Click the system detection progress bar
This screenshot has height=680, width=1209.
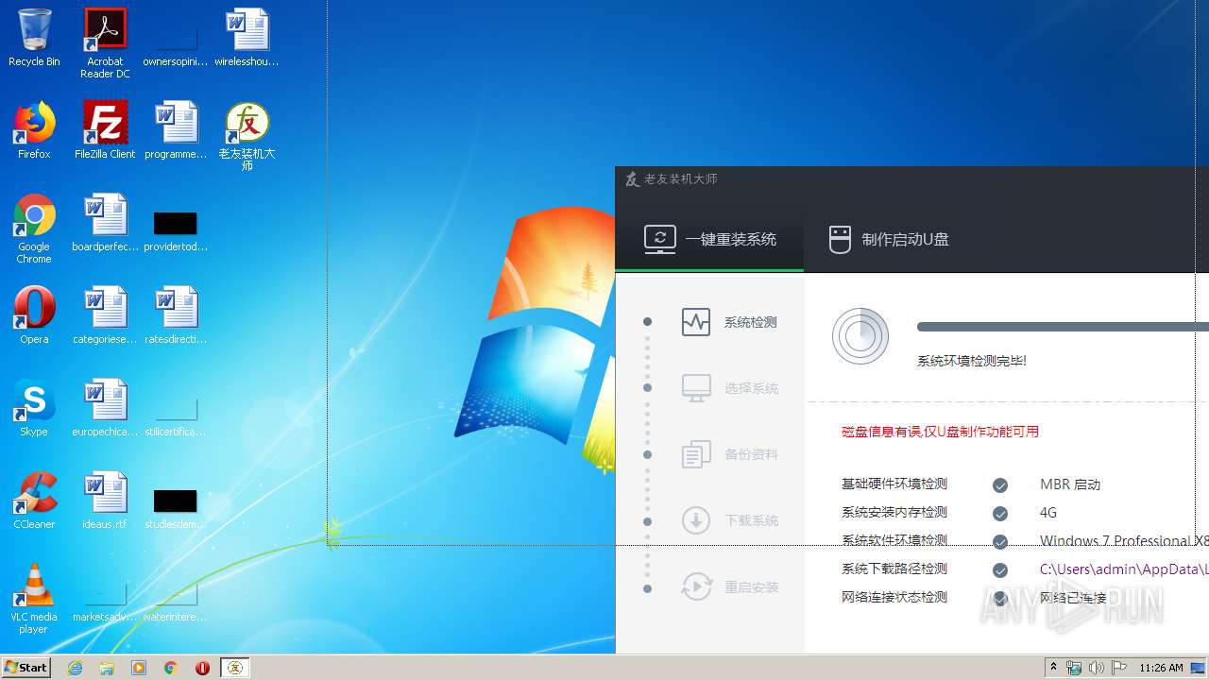(x=1063, y=327)
